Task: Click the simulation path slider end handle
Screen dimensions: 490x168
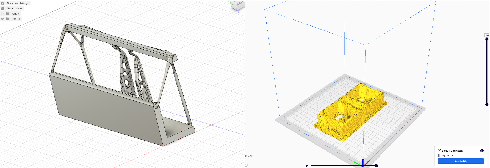Action: pos(376,166)
